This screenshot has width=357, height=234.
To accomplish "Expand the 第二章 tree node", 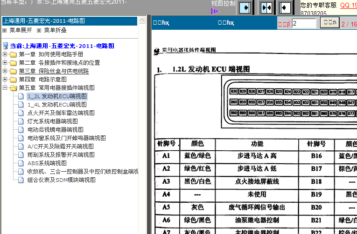I will [5, 63].
